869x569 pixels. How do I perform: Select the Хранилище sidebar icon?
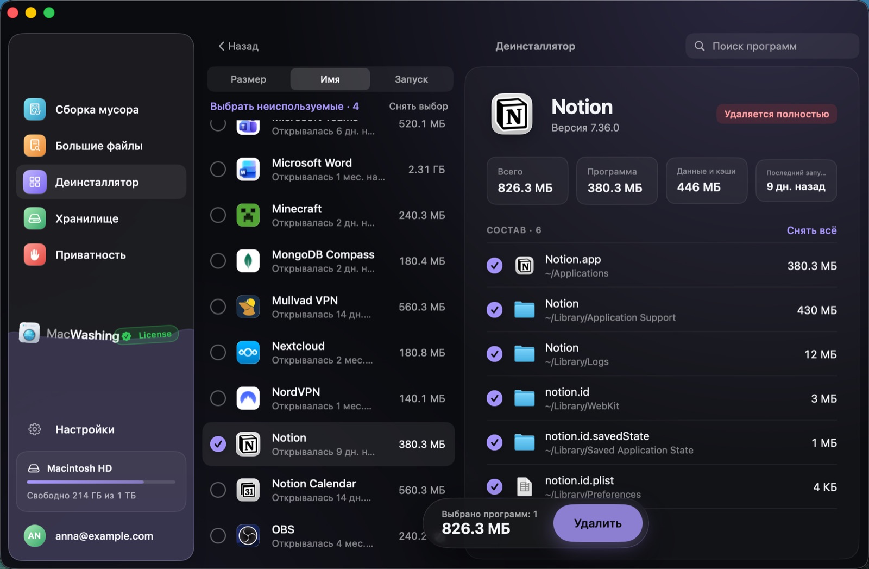click(35, 218)
